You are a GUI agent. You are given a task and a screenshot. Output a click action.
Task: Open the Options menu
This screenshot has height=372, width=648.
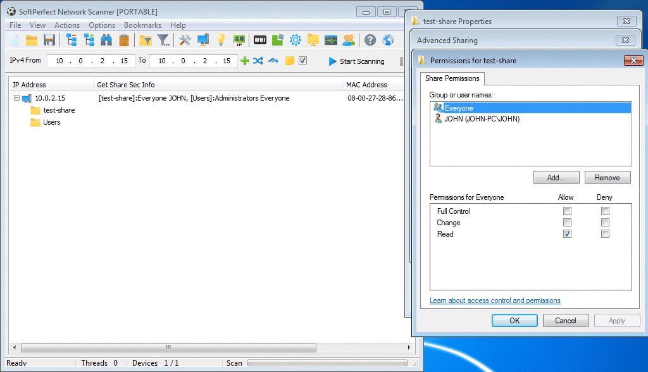(102, 25)
